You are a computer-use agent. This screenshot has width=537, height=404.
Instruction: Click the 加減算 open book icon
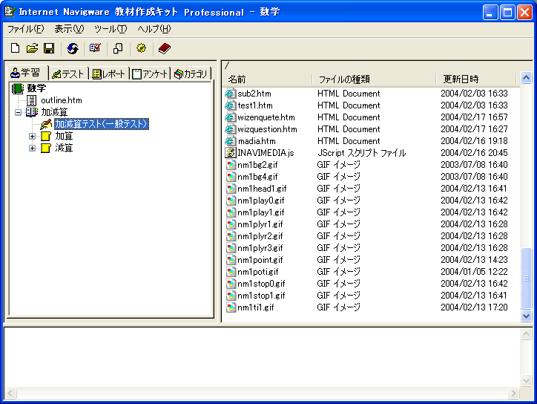point(32,112)
